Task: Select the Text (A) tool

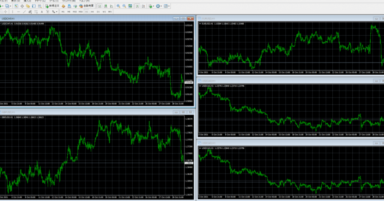Action: click(42, 12)
